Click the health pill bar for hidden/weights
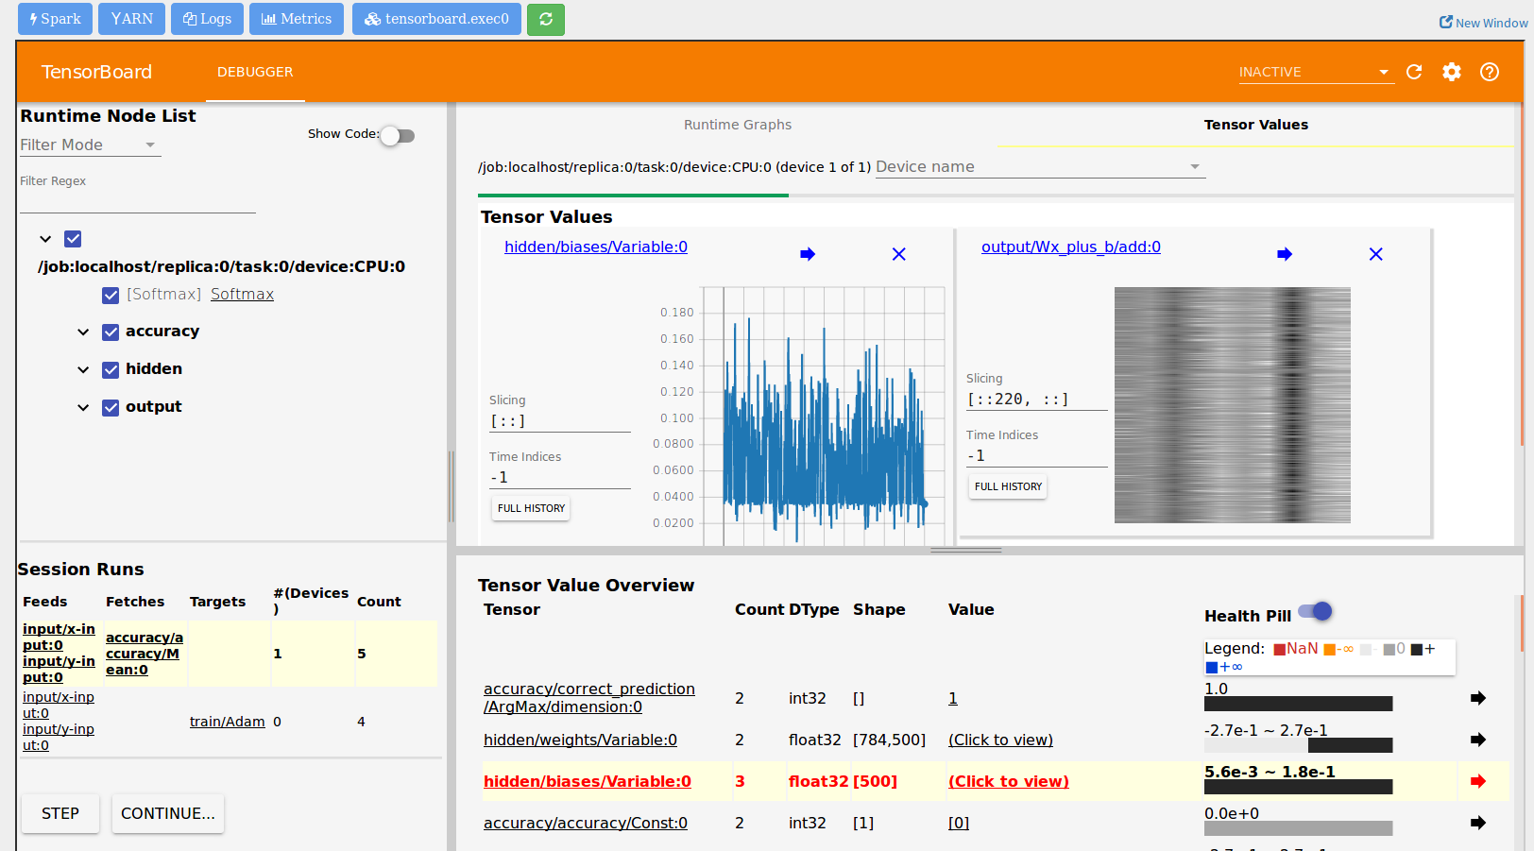This screenshot has width=1534, height=851. (1298, 745)
